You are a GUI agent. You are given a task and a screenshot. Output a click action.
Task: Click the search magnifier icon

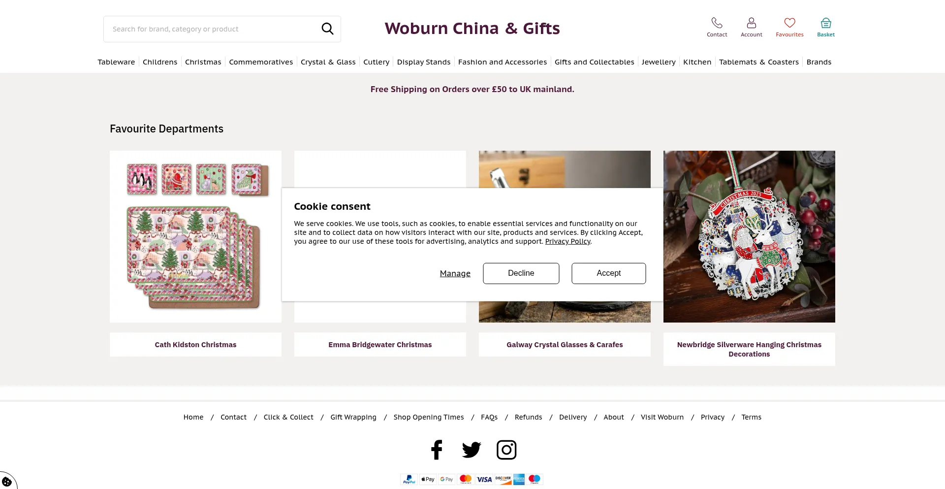[327, 29]
